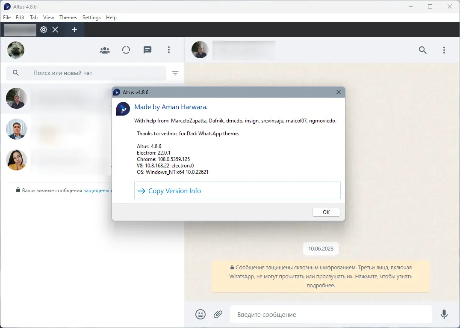Click your own profile avatar in the sidebar
460x328 pixels.
16,50
